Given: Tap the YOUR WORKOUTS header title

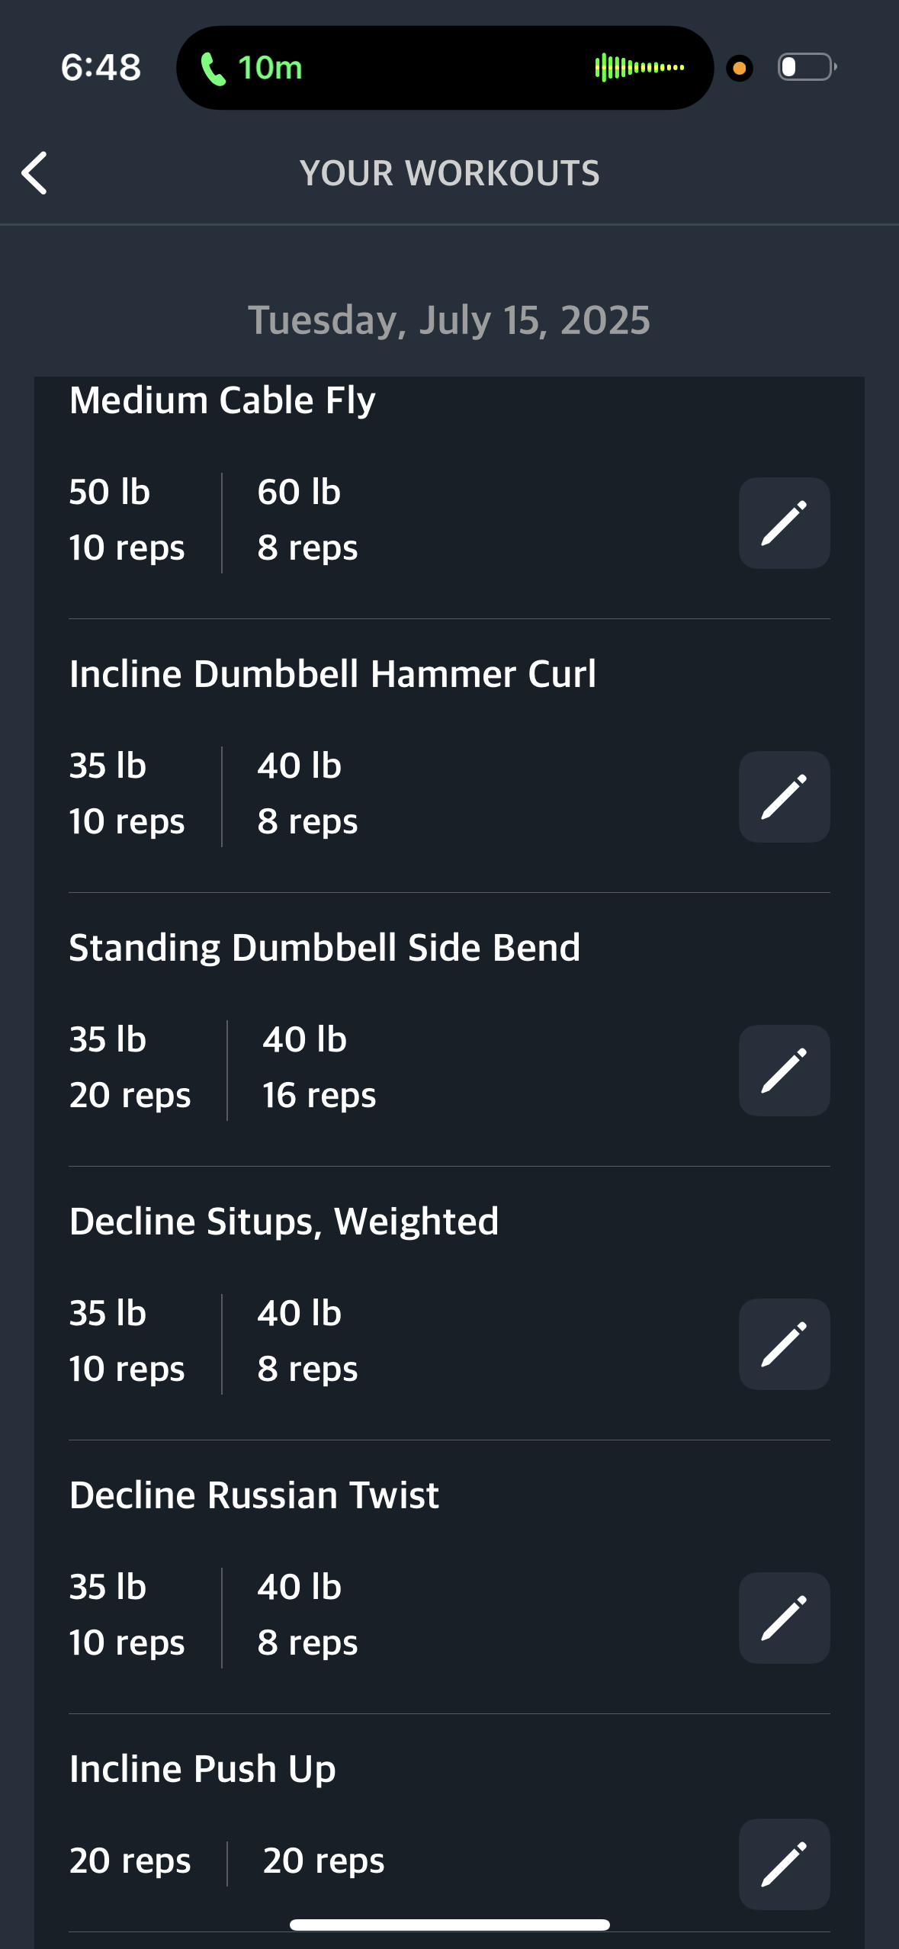Looking at the screenshot, I should (450, 173).
